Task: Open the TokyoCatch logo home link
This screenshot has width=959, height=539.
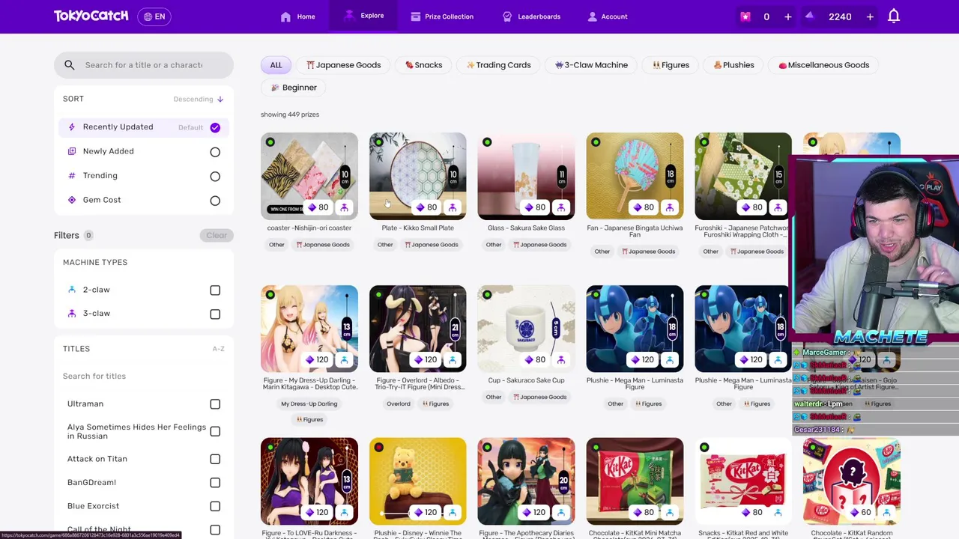Action: point(91,16)
